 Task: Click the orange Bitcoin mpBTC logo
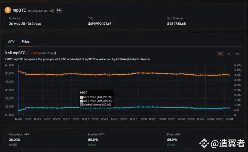8,10
